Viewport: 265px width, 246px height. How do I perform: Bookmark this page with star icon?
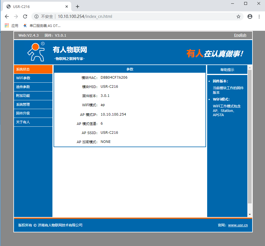239,16
